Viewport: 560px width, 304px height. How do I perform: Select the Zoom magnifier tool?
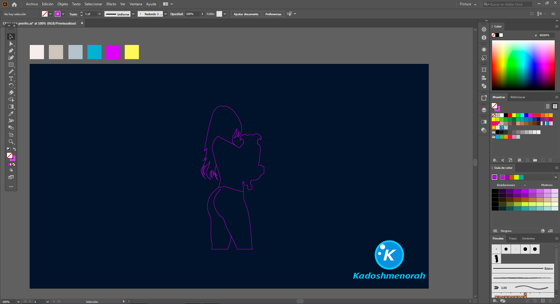click(x=11, y=142)
